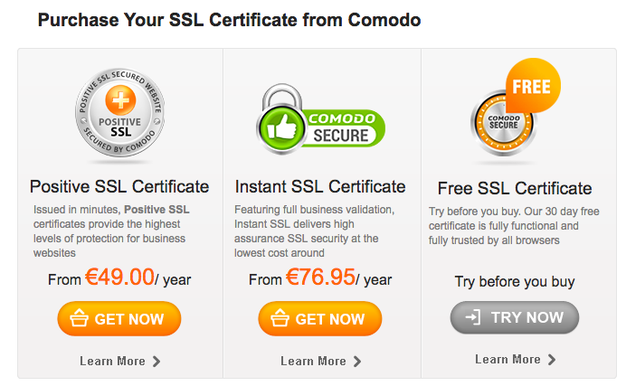Click the Comodo Secure padlock thumbs-up logo

coord(320,120)
